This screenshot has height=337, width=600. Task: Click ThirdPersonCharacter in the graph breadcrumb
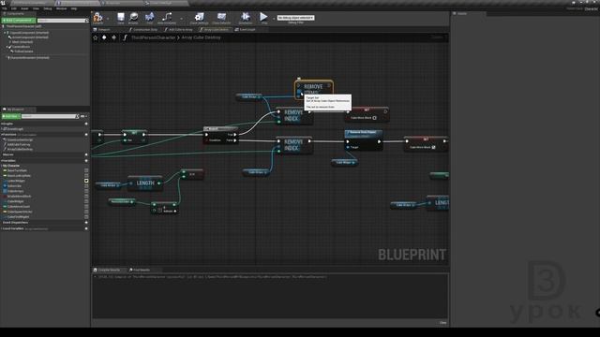pyautogui.click(x=153, y=37)
